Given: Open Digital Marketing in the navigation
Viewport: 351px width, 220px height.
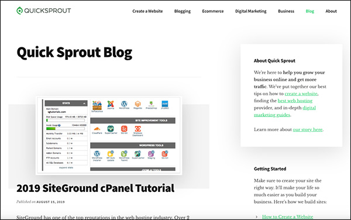Looking at the screenshot, I should point(251,11).
